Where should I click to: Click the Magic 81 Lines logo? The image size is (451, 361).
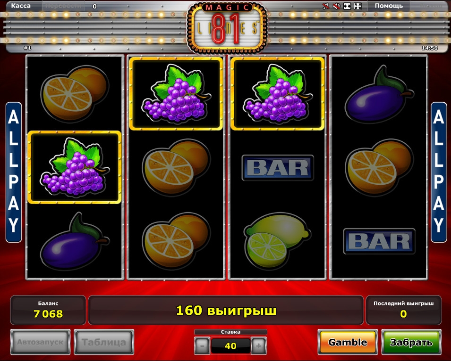227,27
